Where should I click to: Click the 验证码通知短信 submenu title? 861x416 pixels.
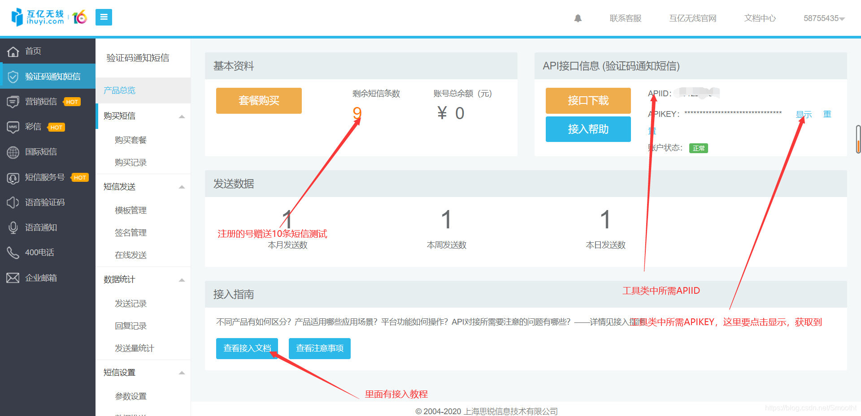(x=138, y=58)
